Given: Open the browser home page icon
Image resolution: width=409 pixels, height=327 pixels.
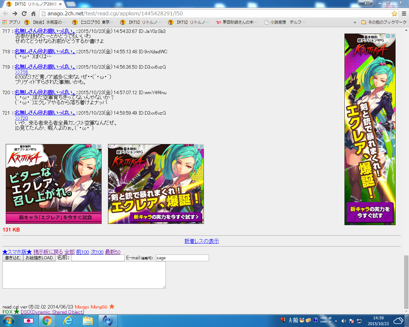Looking at the screenshot, I should (33, 13).
